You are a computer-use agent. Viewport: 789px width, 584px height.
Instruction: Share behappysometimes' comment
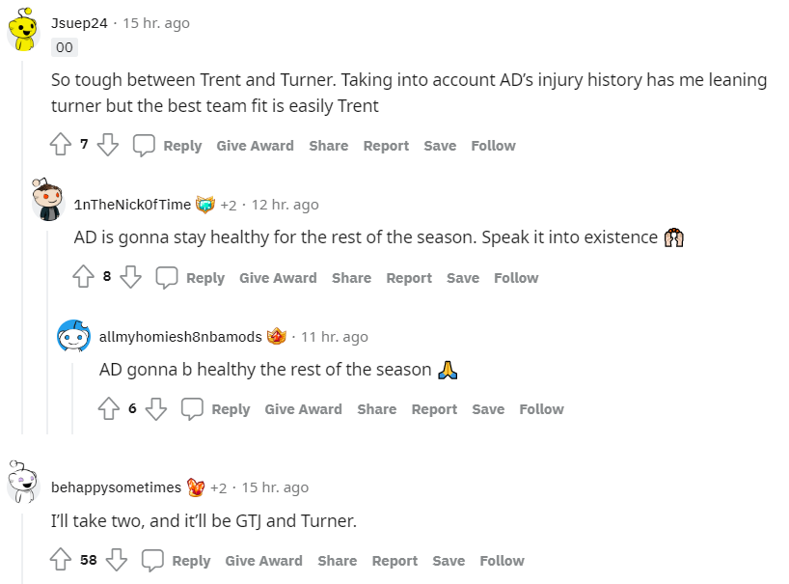pos(337,561)
